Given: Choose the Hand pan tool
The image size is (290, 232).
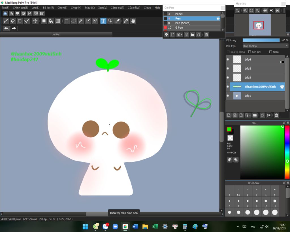Looking at the screenshot, I should tap(133, 21).
